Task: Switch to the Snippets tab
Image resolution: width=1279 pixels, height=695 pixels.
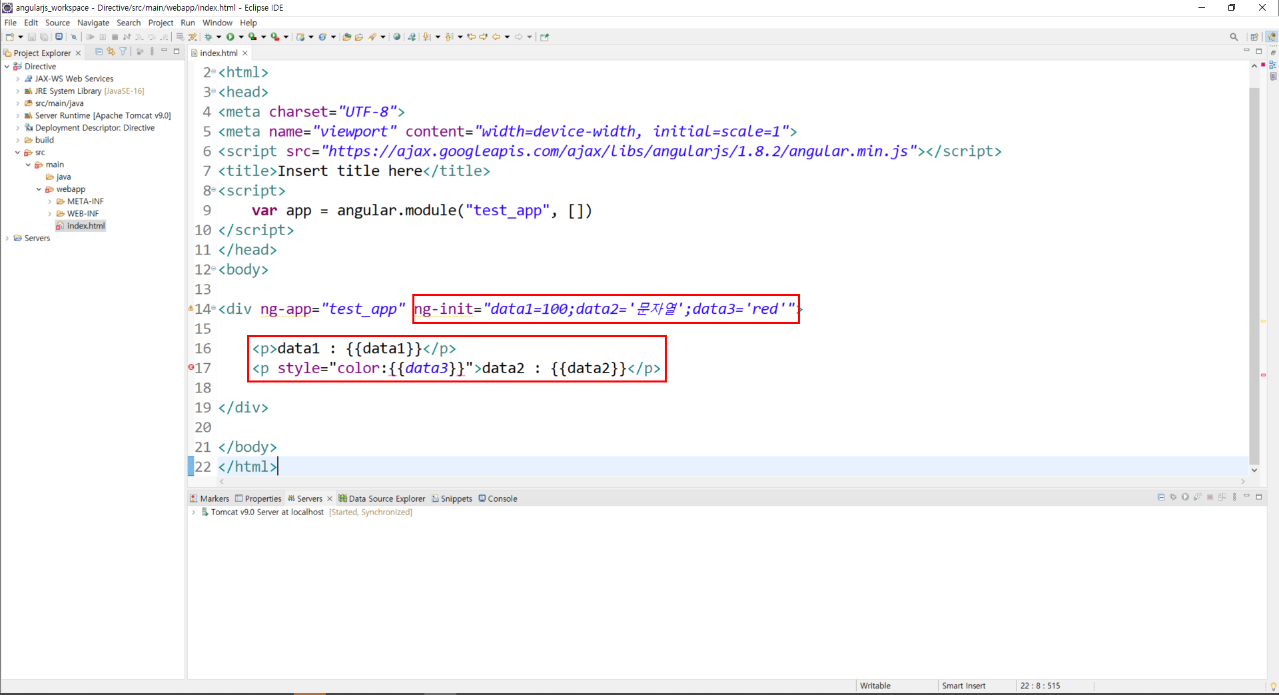Action: [452, 498]
